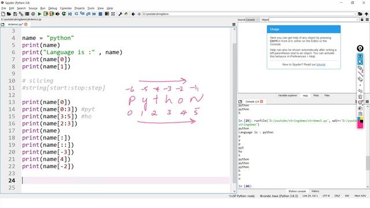Select the annotation pen tool

[360, 68]
